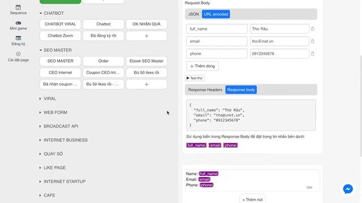This screenshot has height=203, width=362.
Task: Open the Đăng ký sidebar icon
Action: 18,41
